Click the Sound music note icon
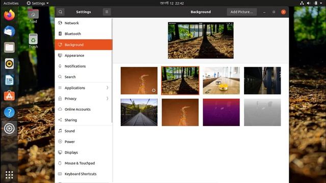 point(60,131)
